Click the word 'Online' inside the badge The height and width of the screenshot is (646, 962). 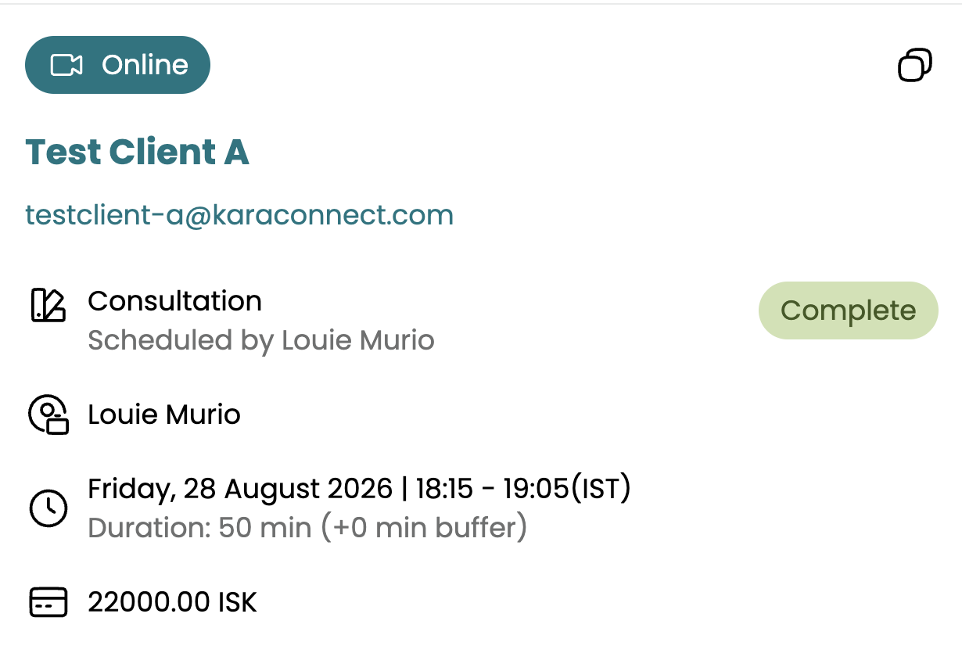145,65
